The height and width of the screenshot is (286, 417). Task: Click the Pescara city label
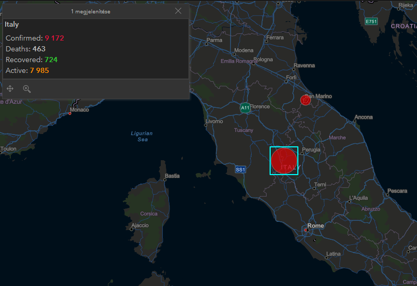397,191
